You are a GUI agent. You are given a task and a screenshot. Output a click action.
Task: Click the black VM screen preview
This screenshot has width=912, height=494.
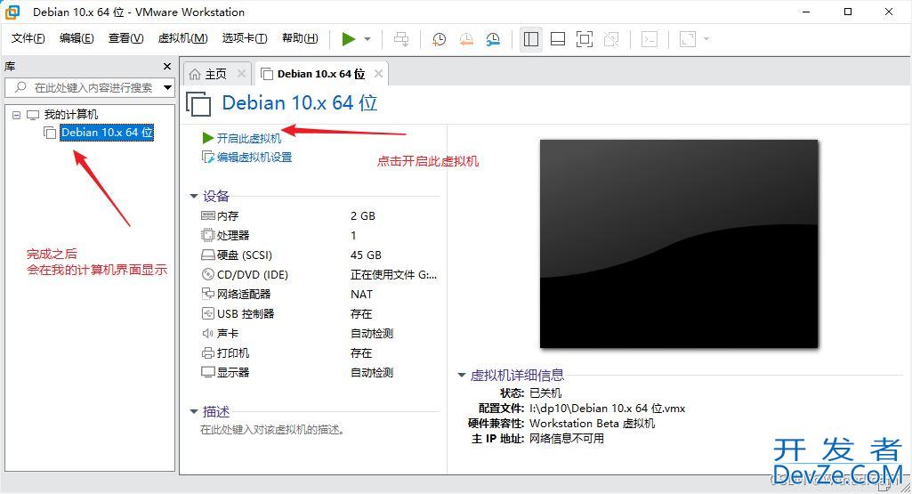(679, 244)
